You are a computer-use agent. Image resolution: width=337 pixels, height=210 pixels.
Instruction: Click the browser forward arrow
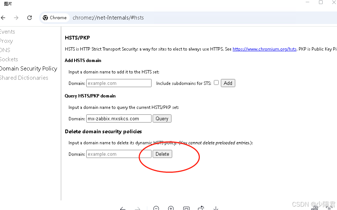tap(16, 18)
